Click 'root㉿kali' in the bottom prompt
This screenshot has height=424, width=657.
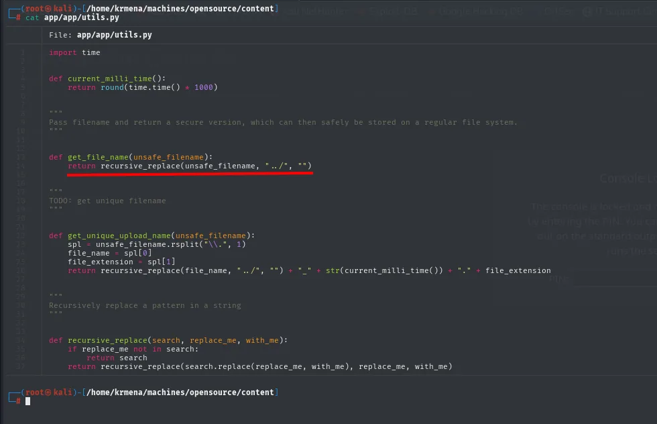click(49, 392)
